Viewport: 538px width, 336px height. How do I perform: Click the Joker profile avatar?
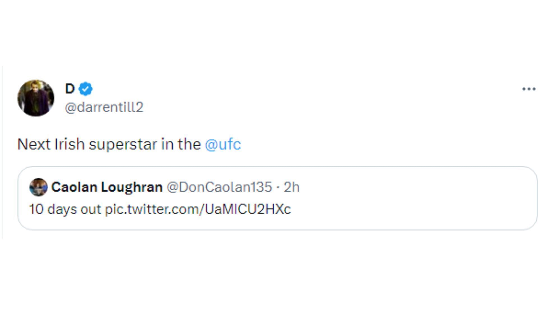coord(36,98)
